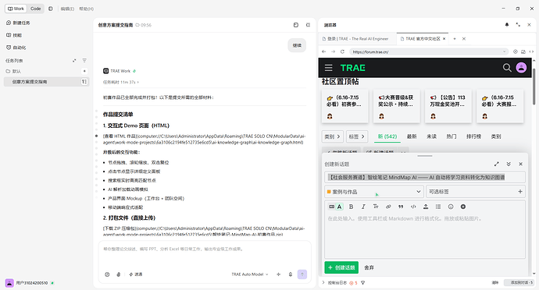Expand the 控制台日志 console panel
This screenshot has width=539, height=290.
pos(323,282)
